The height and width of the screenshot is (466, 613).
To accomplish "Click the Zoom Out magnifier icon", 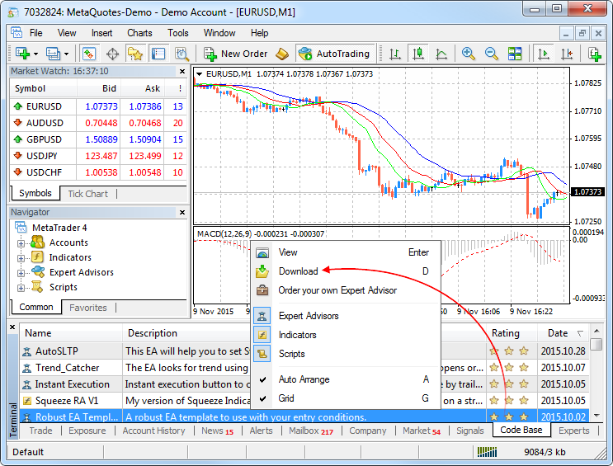I will click(492, 54).
